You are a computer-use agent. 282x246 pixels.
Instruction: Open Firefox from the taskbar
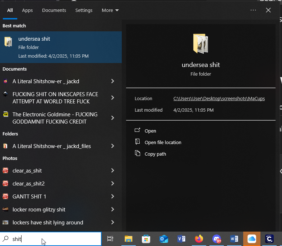tap(199, 239)
